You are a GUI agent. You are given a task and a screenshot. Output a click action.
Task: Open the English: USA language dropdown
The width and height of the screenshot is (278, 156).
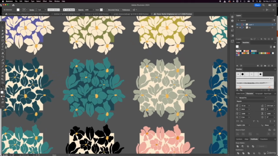(249, 125)
